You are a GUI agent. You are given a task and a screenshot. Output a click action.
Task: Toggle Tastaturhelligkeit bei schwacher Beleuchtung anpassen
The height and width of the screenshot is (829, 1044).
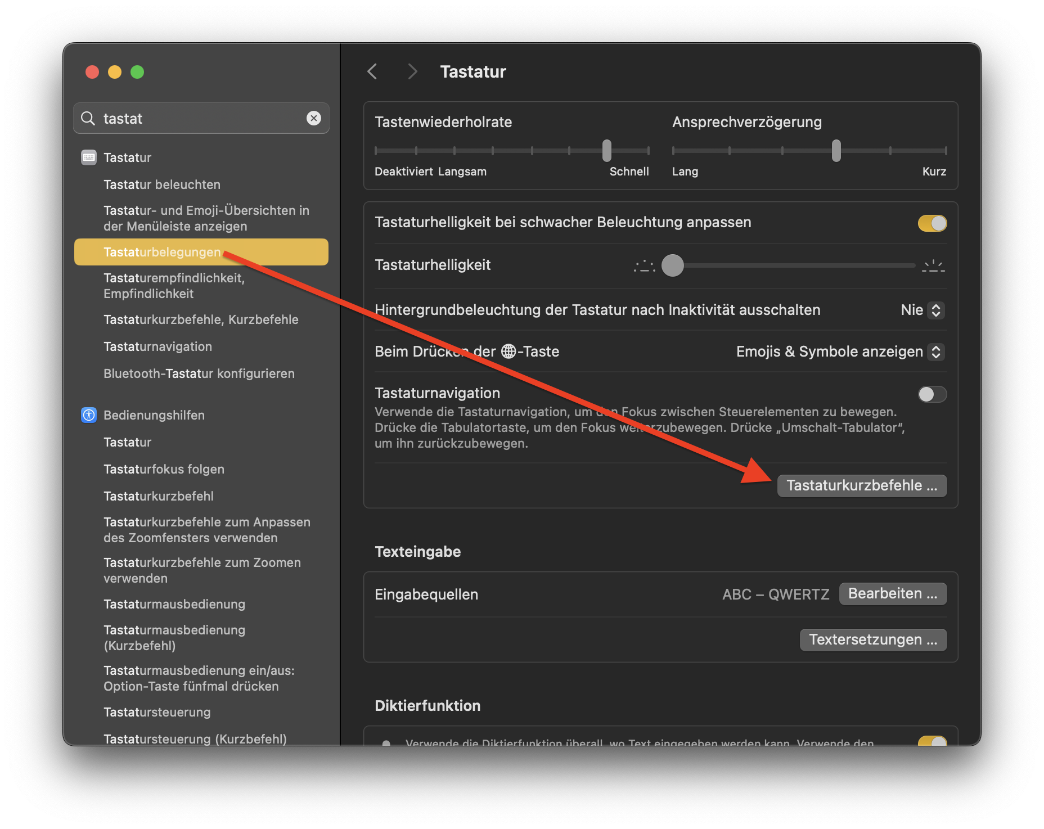pos(932,223)
